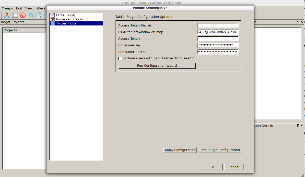The height and width of the screenshot is (177, 305).
Task: Click the map picture toolbar icon
Action: 31,15
